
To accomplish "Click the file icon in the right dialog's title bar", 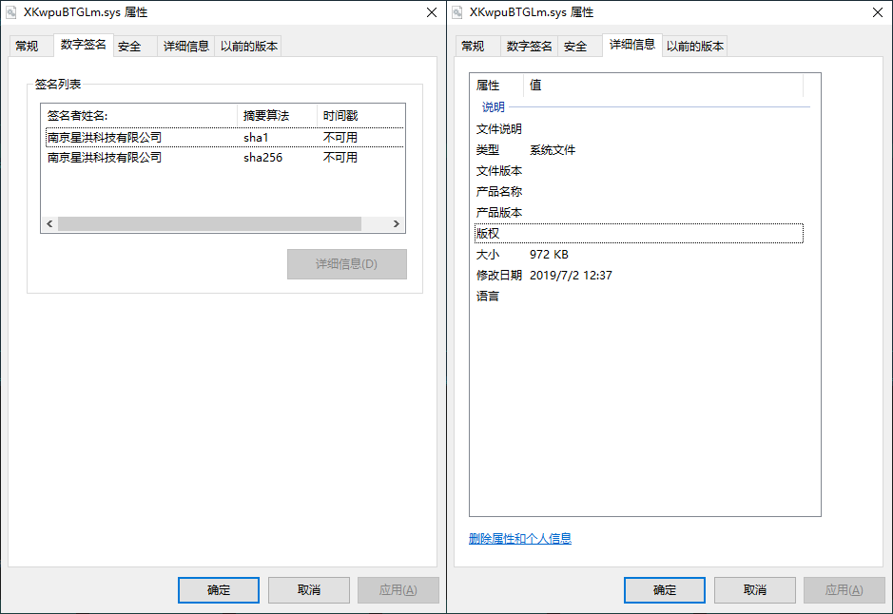I will click(458, 12).
